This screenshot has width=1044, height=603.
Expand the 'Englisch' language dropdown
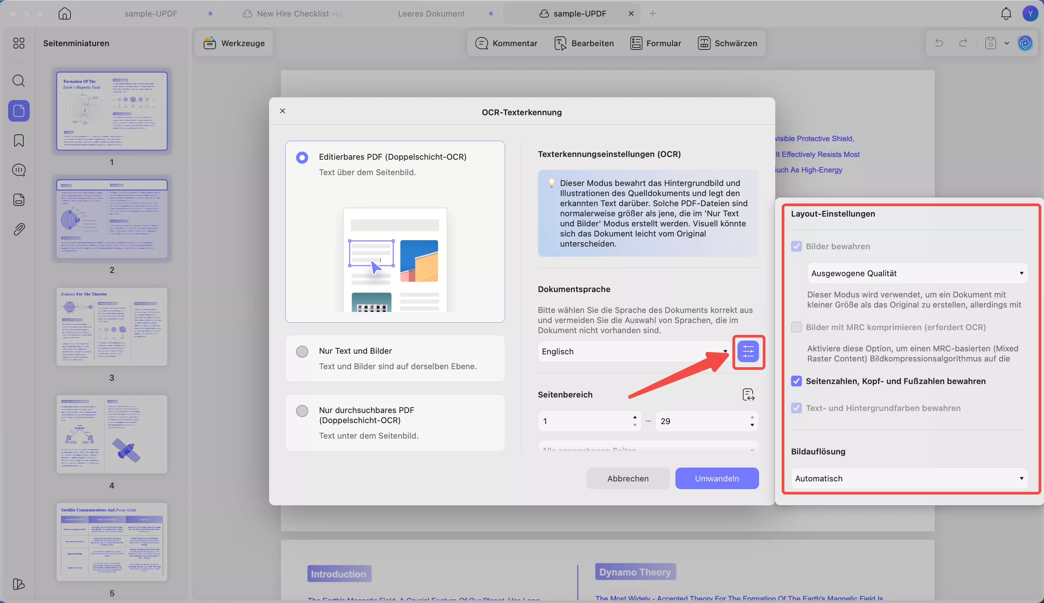pyautogui.click(x=634, y=351)
